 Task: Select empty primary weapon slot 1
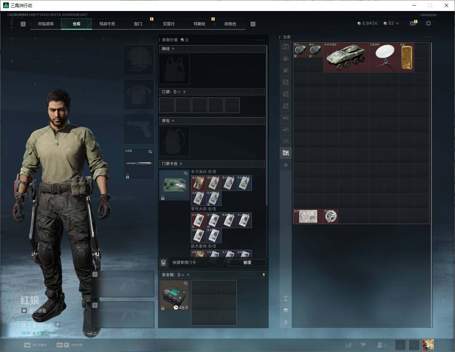coord(123,284)
